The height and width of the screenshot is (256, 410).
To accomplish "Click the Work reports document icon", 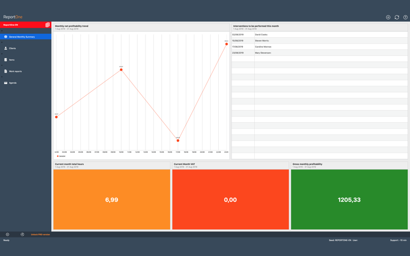I will tap(6, 71).
